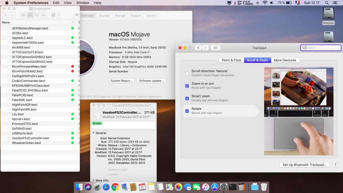
Task: Click the Wi-Fi status icon in menu bar
Action: point(265,3)
